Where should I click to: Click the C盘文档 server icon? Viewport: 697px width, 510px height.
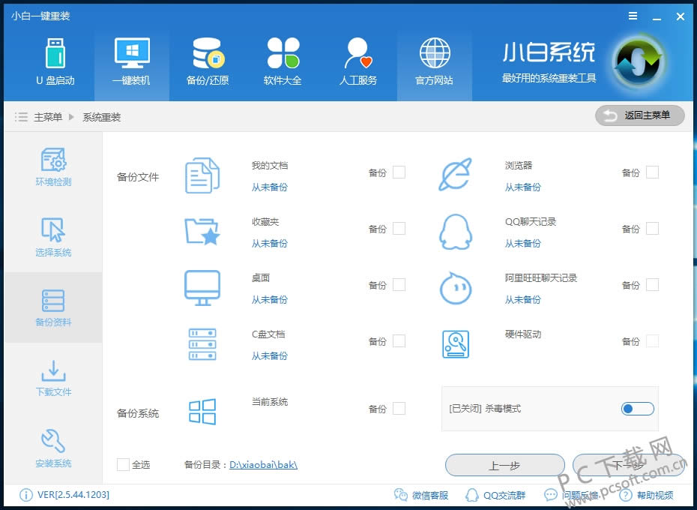tap(202, 344)
